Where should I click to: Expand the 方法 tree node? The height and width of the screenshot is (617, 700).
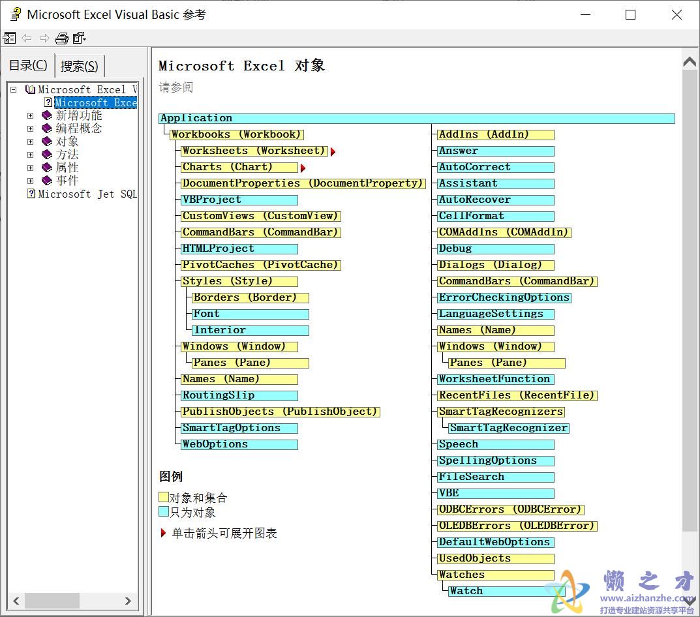(31, 155)
